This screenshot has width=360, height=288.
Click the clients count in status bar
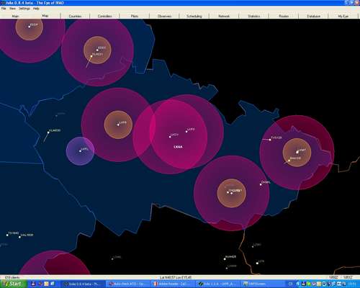[x=12, y=277]
